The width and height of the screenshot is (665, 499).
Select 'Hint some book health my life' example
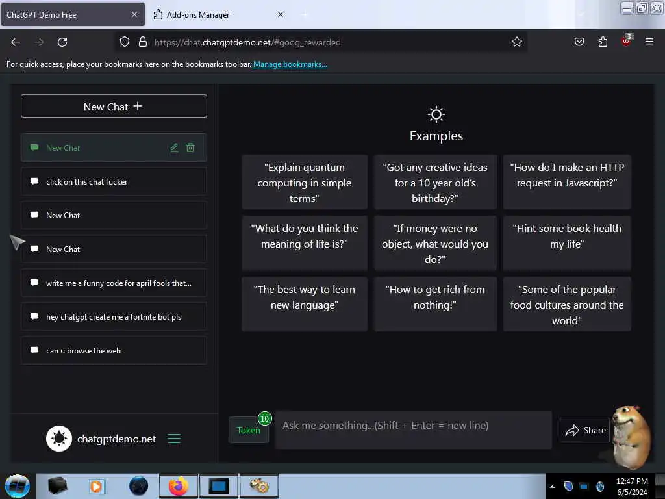coord(567,243)
